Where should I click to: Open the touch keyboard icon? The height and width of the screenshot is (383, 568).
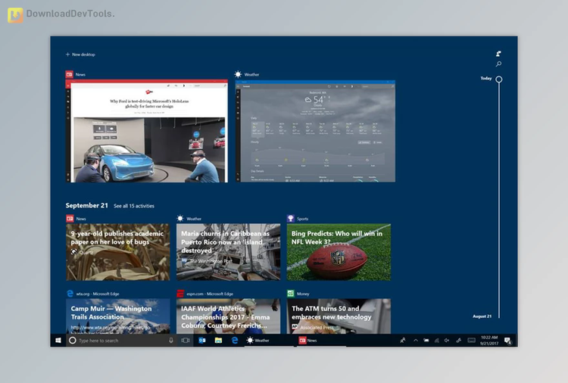click(471, 341)
